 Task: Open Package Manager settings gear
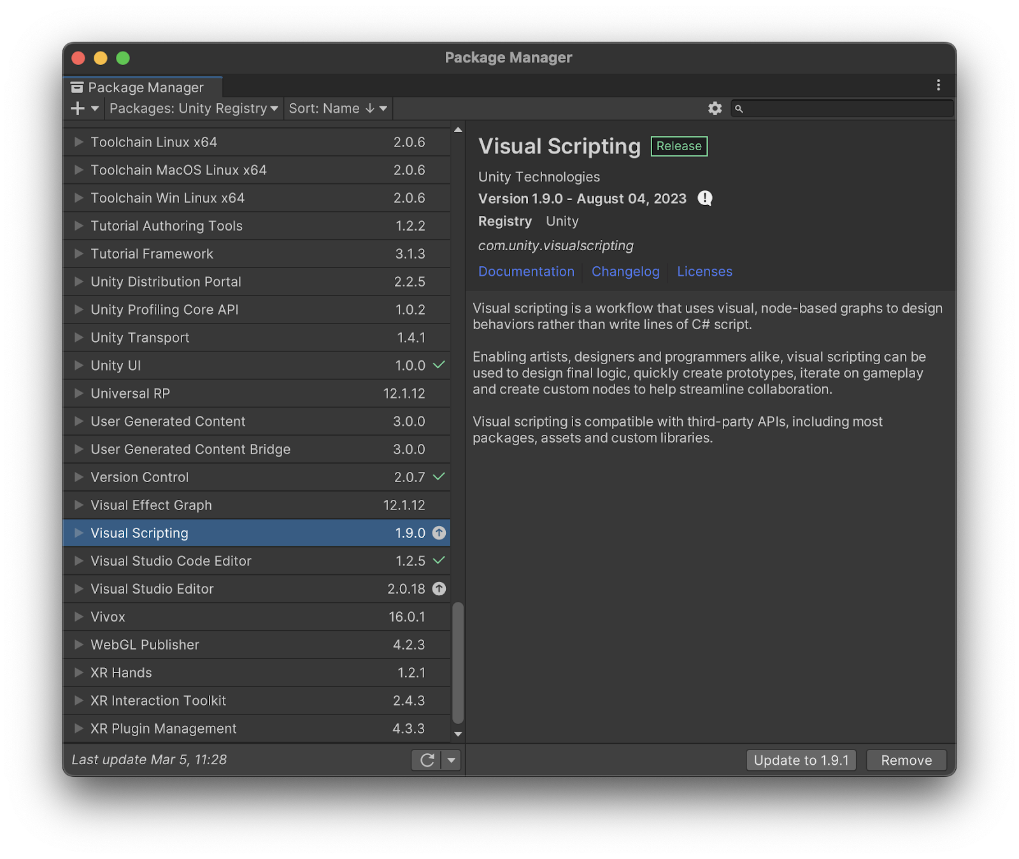coord(715,108)
